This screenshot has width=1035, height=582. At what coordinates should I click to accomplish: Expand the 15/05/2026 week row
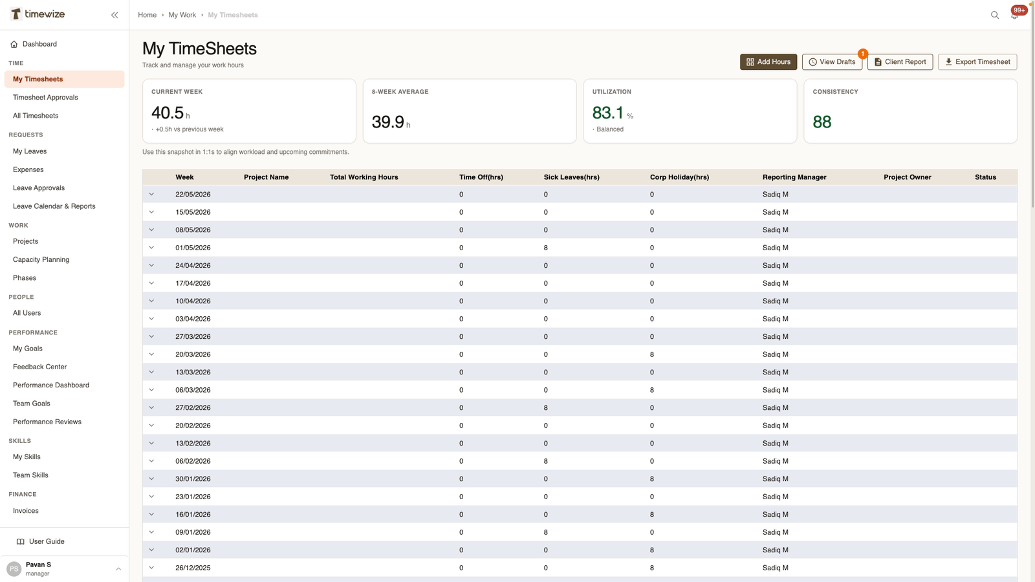151,212
